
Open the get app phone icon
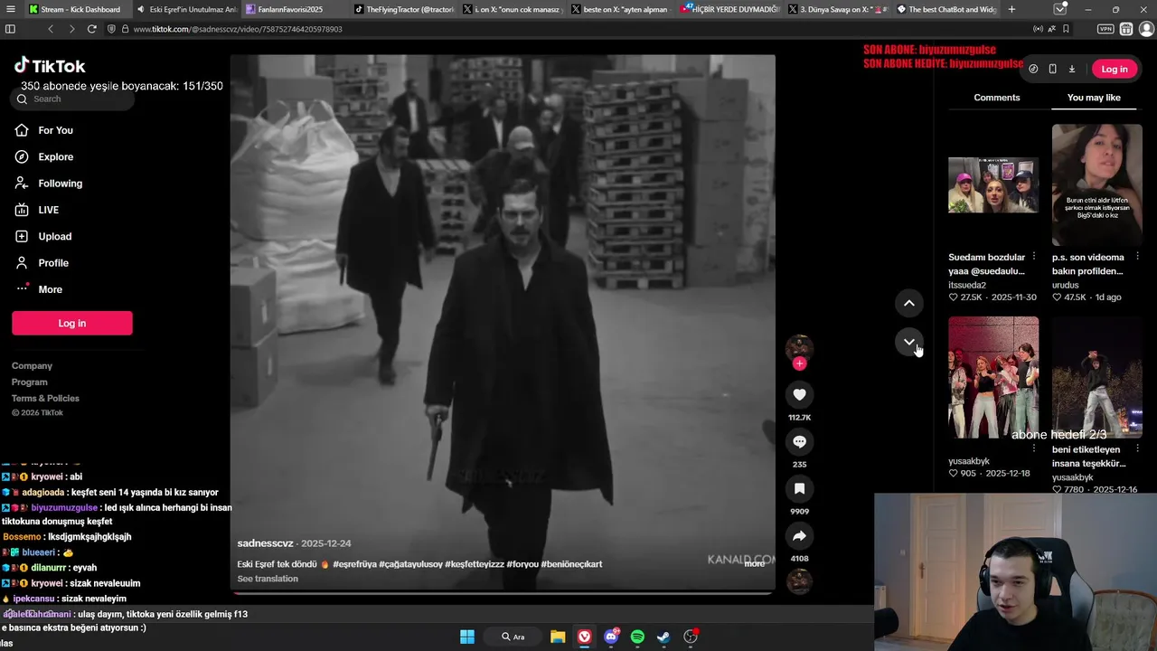tap(1052, 69)
